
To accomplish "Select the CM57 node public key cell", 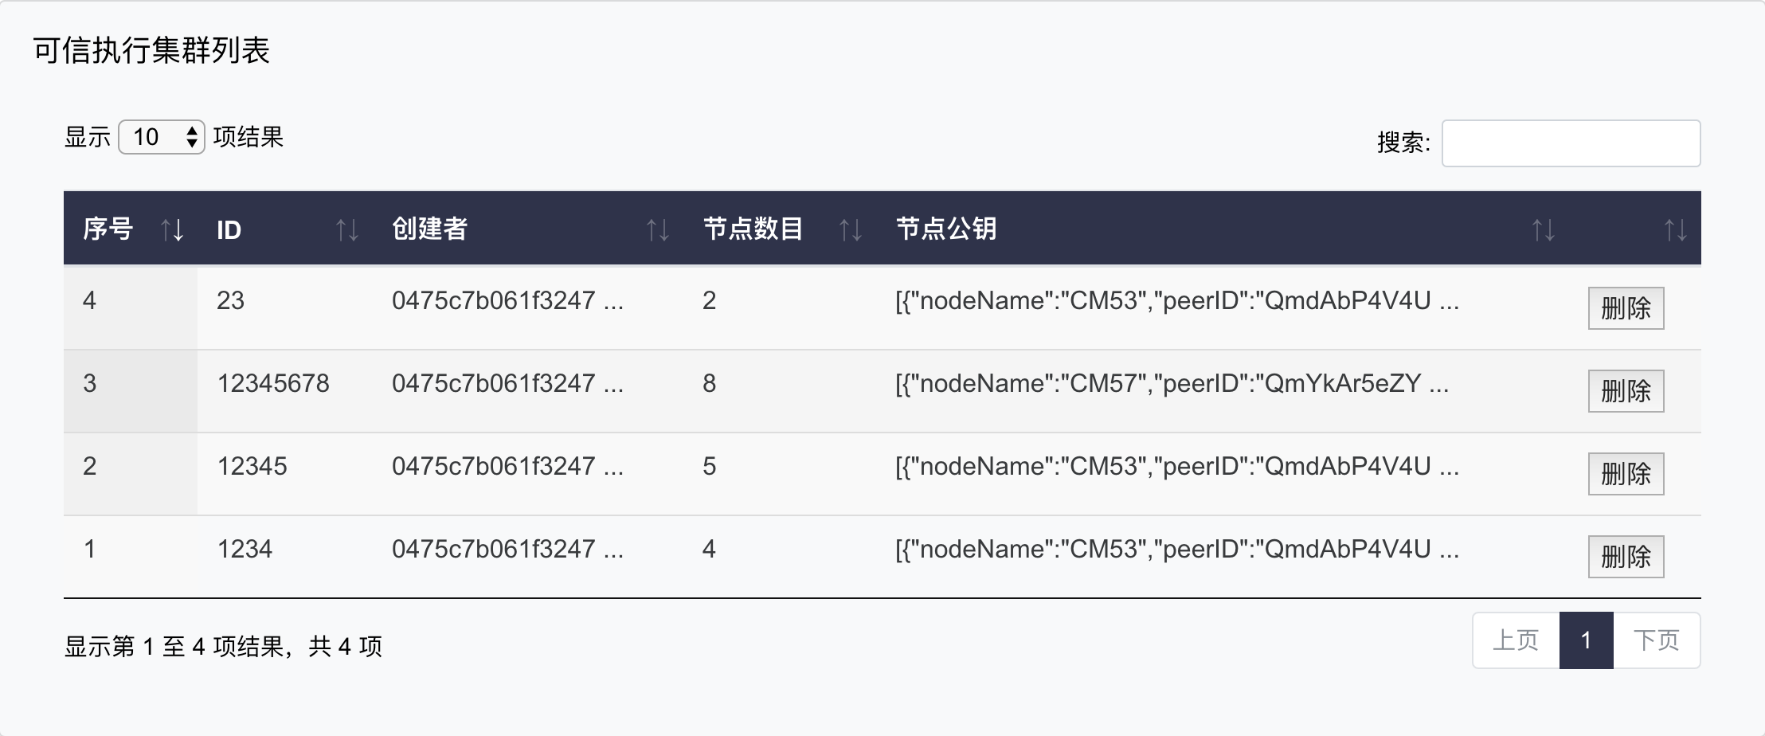I will coord(1171,384).
